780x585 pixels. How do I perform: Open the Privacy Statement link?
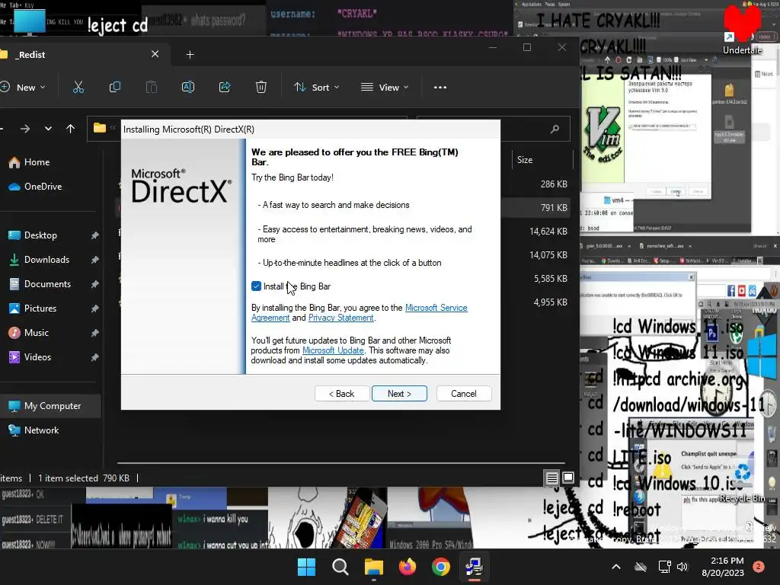click(x=340, y=318)
